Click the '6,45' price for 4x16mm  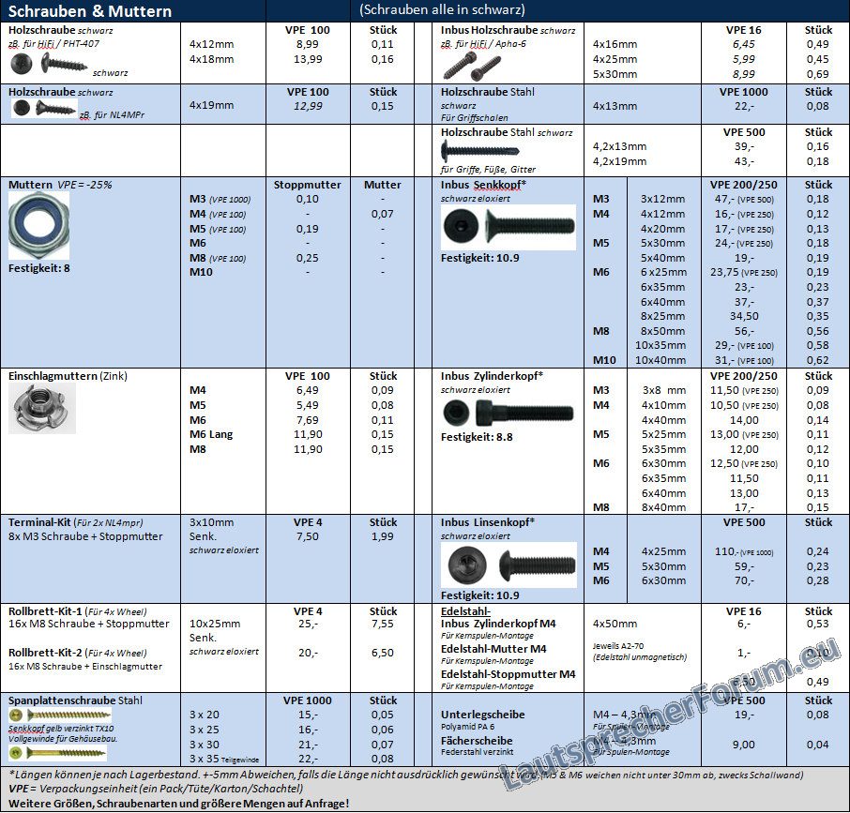744,44
